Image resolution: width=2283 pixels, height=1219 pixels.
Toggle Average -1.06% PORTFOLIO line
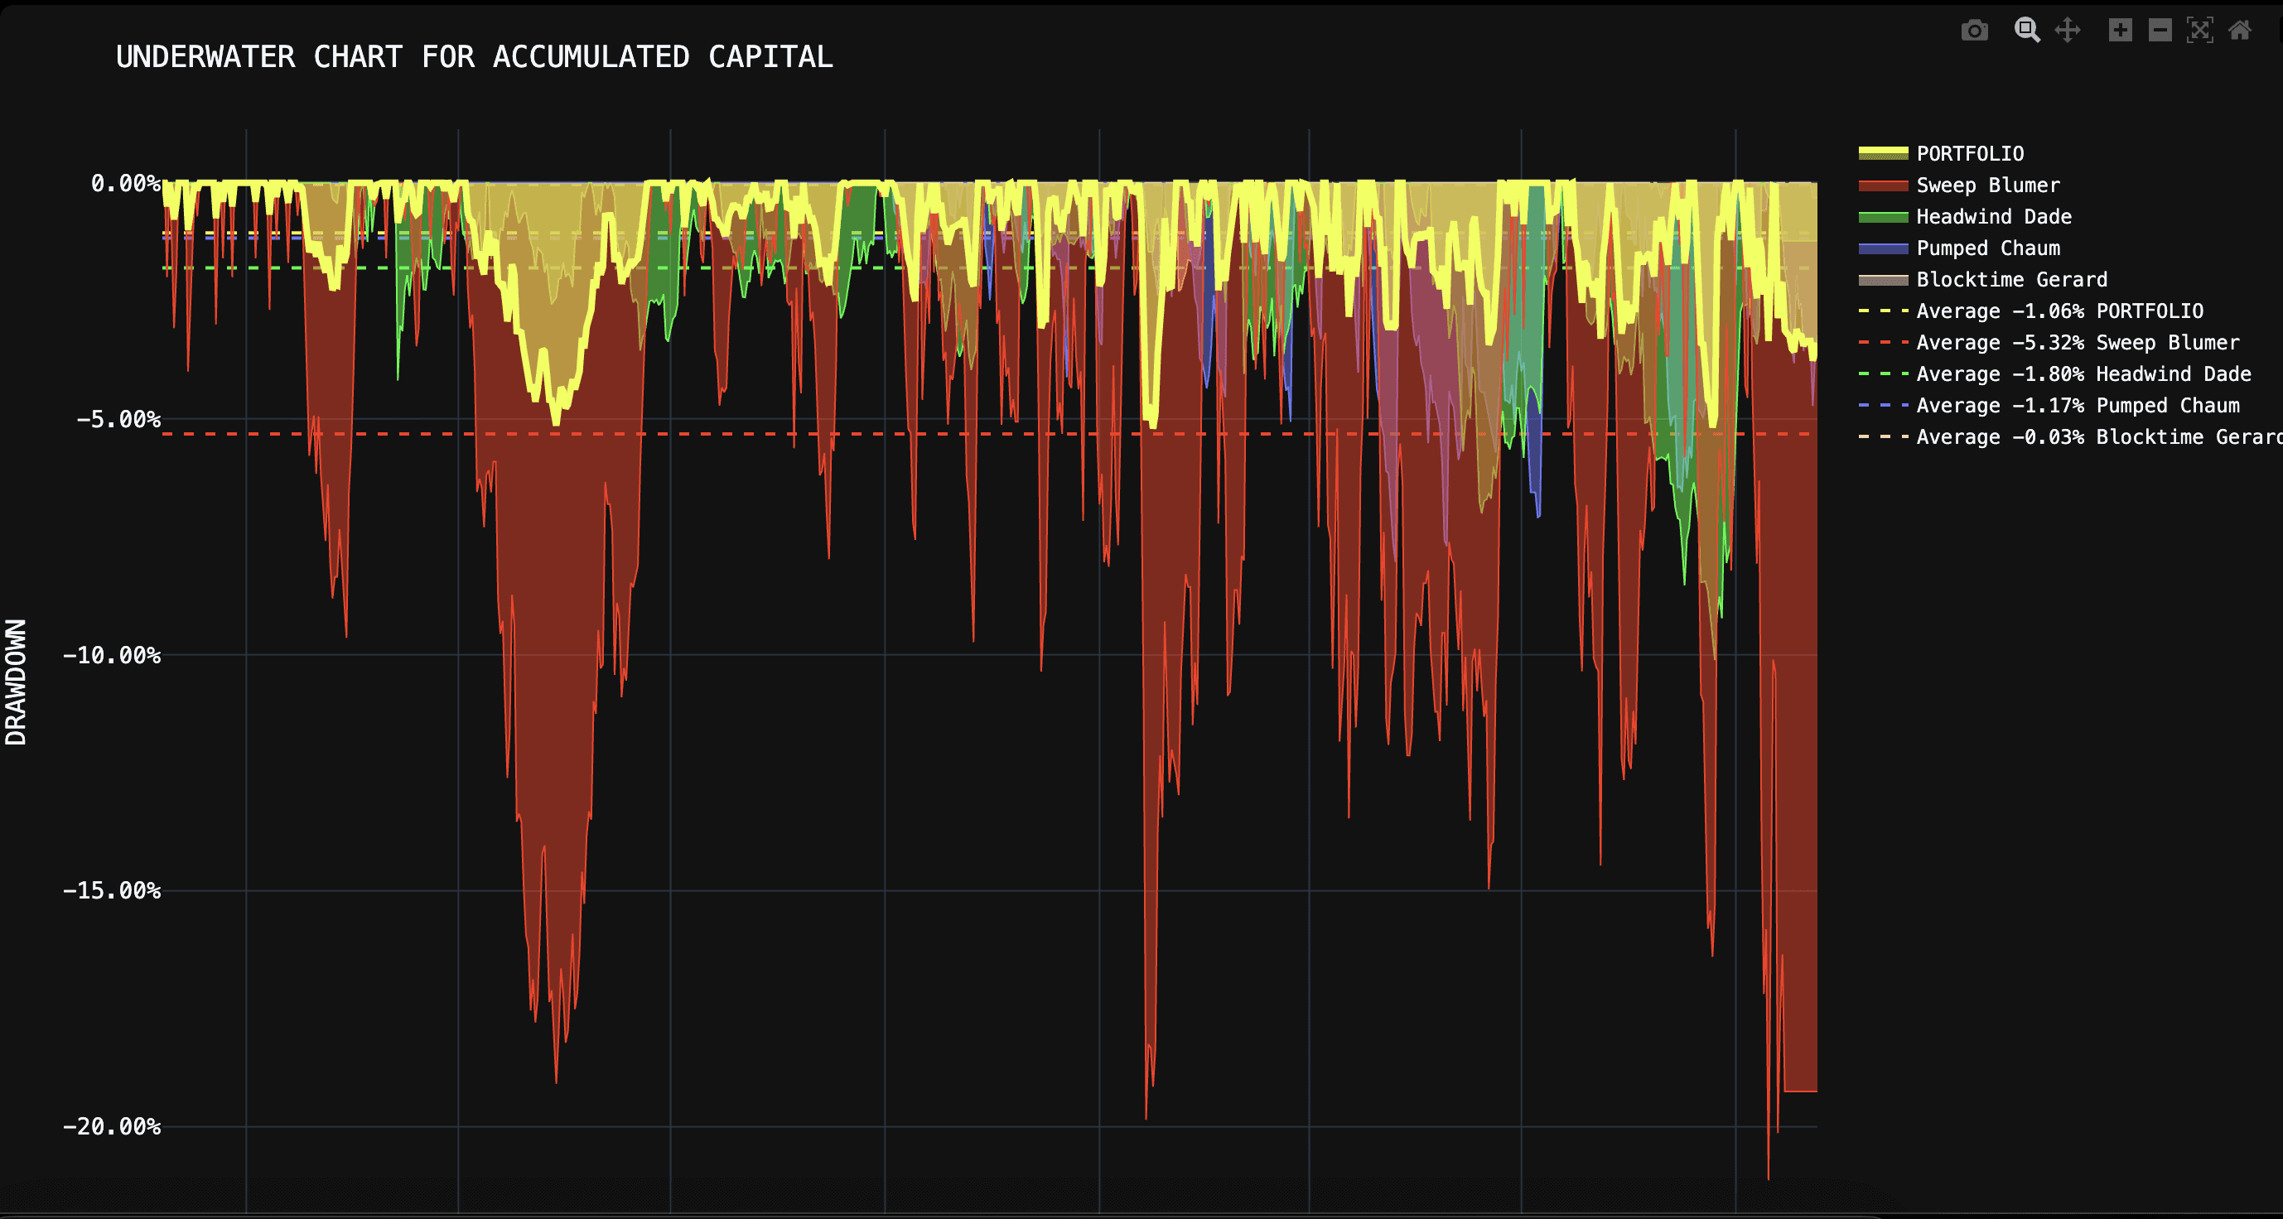pyautogui.click(x=2059, y=311)
